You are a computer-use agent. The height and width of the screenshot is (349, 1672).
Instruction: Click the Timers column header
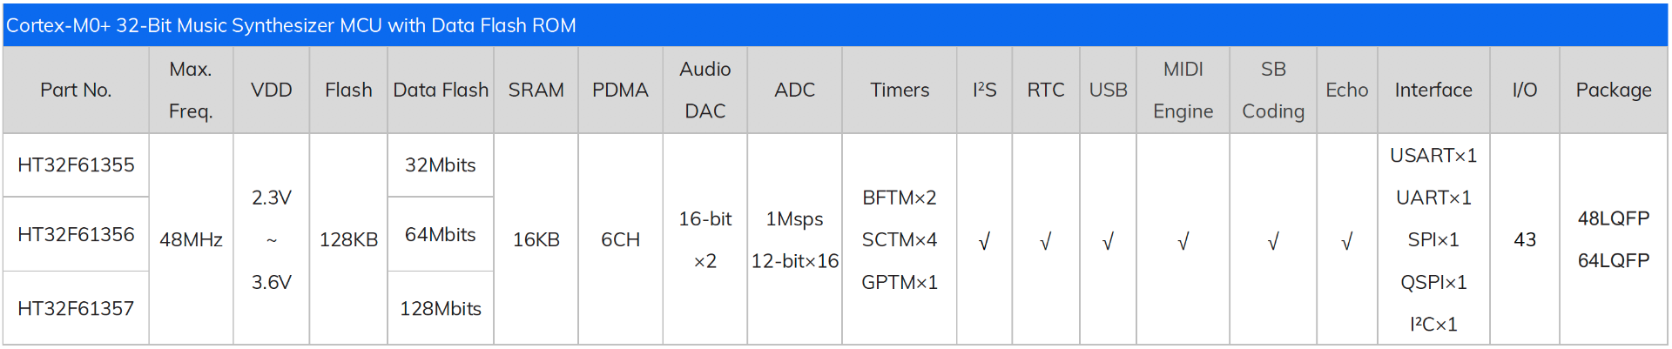pos(900,90)
